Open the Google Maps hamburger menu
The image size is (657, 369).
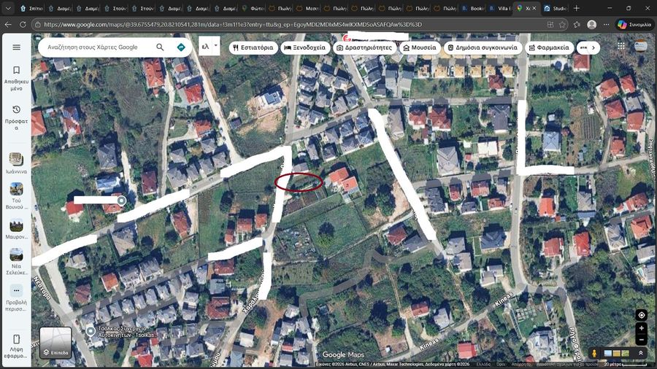point(16,47)
